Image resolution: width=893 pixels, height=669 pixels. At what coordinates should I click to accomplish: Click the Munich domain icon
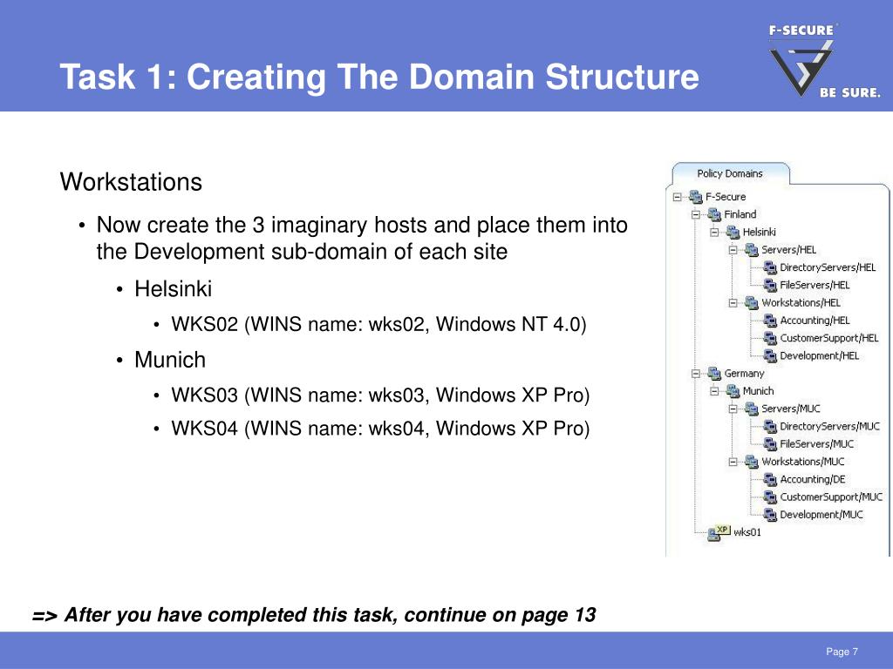click(733, 391)
